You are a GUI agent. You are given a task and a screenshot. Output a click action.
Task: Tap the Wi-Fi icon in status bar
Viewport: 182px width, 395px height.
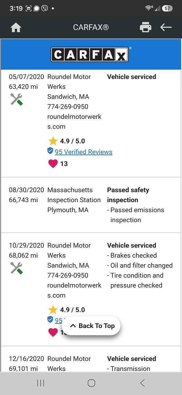(x=148, y=8)
